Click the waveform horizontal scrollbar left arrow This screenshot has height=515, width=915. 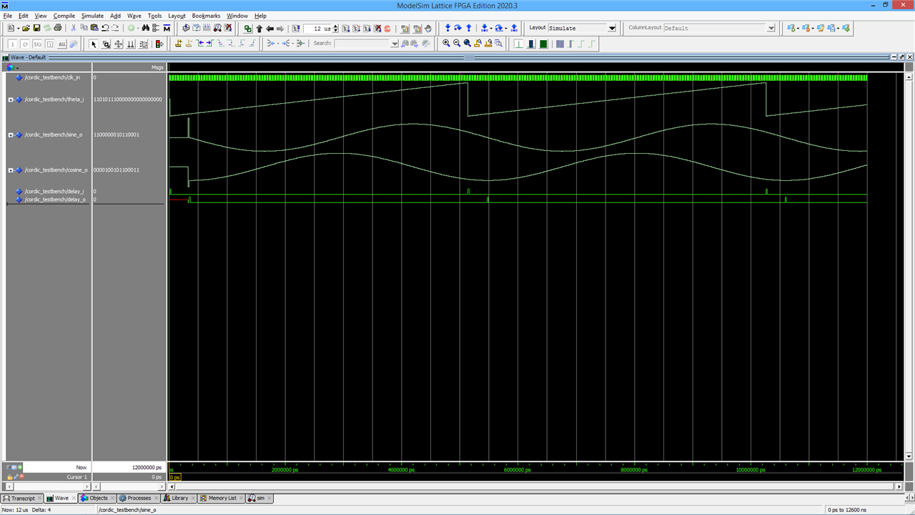[172, 486]
